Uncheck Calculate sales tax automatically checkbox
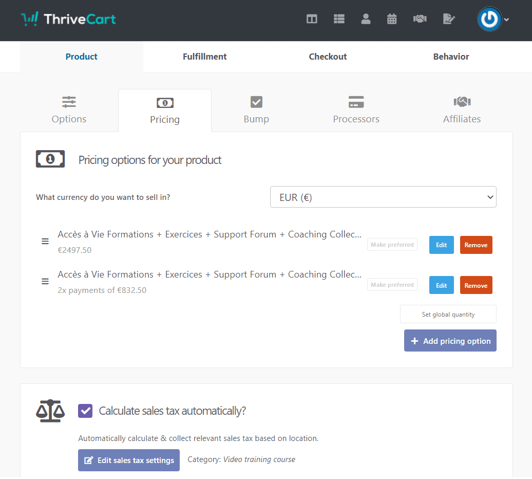 click(85, 411)
